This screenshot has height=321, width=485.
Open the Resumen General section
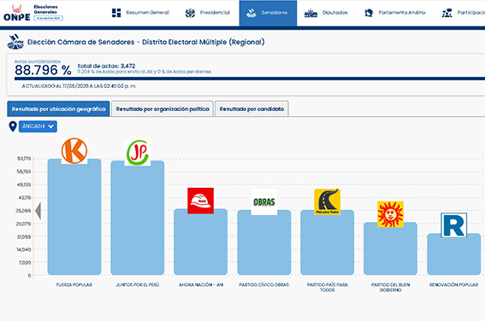[x=140, y=13]
